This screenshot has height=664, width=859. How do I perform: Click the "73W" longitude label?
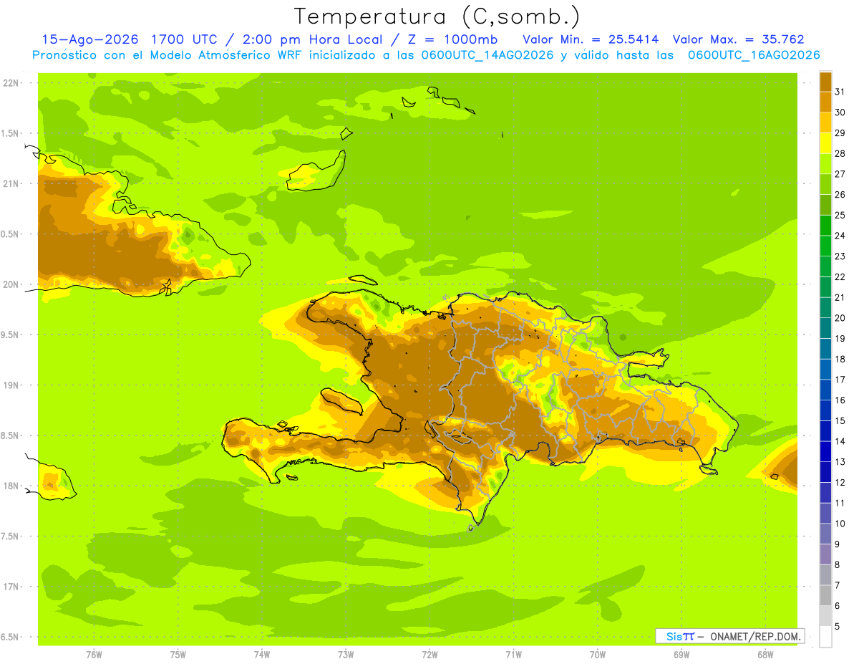pos(346,655)
